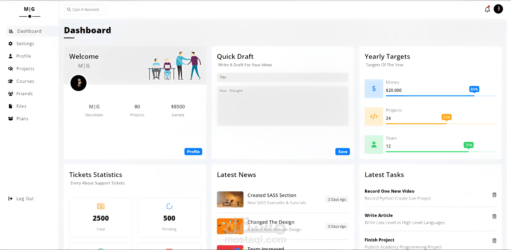Open the notifications bell
Image resolution: width=511 pixels, height=250 pixels.
coord(487,9)
